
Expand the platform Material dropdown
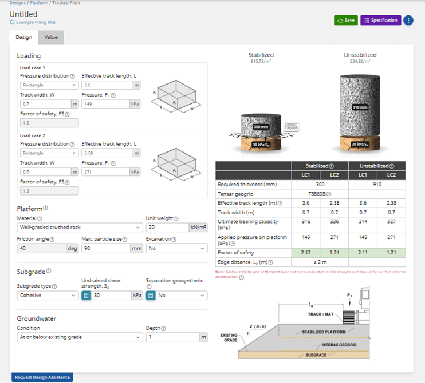pyautogui.click(x=80, y=228)
